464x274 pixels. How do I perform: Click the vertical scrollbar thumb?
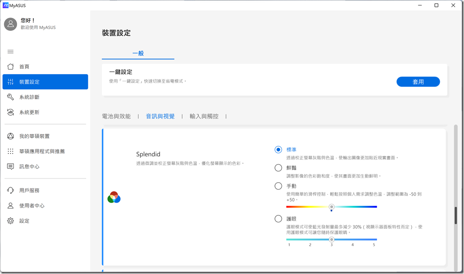(456, 216)
